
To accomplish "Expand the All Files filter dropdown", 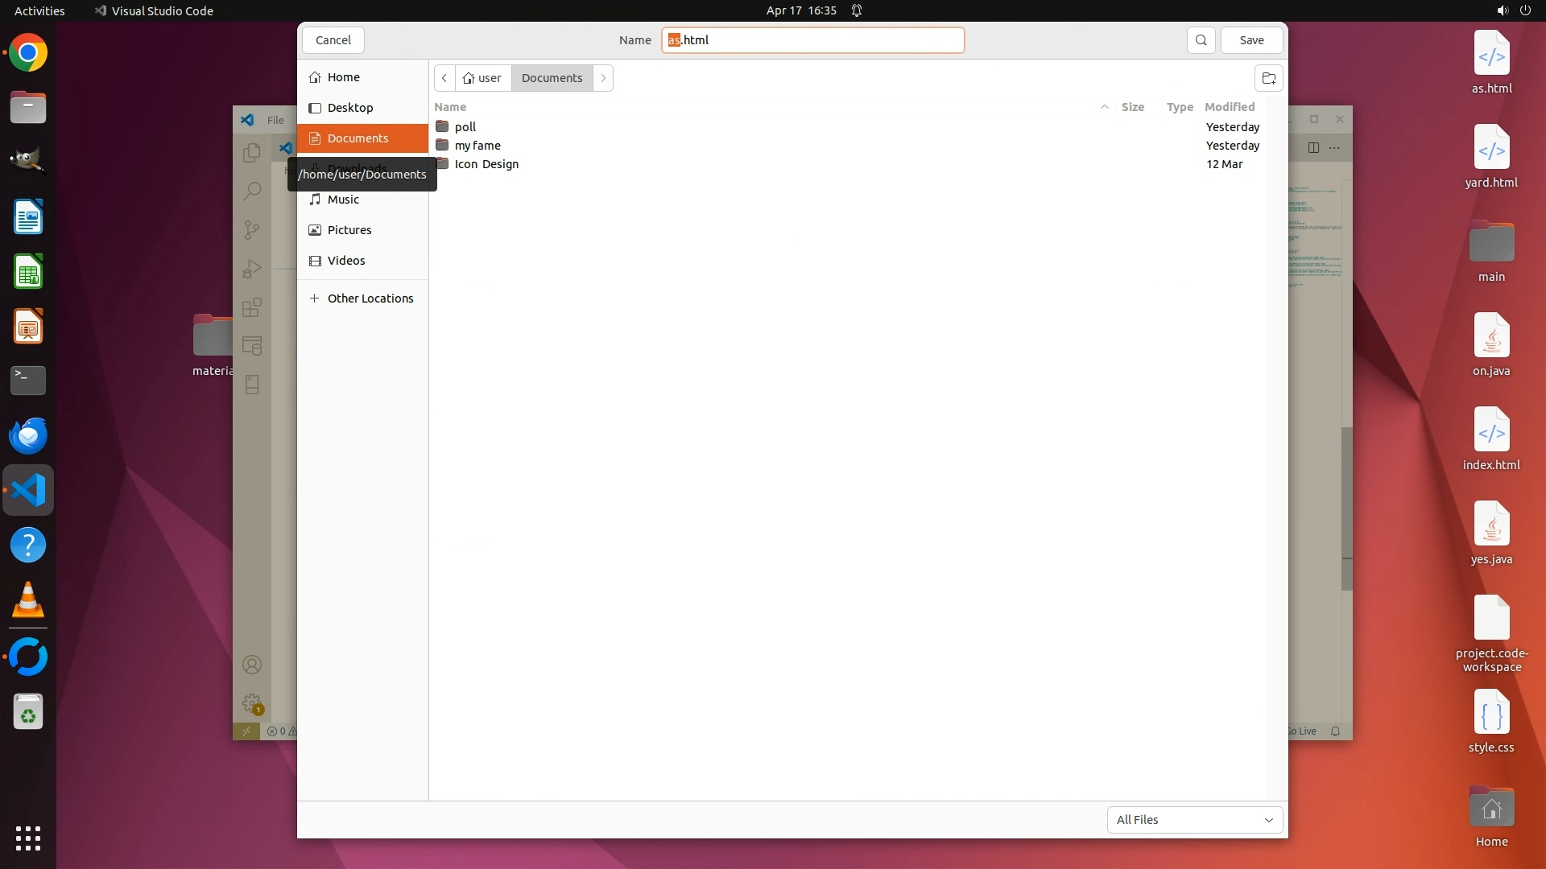I will pos(1194,820).
